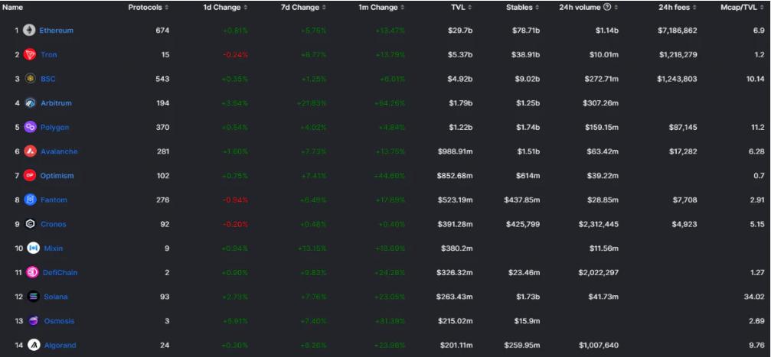Open the Cronos chain link
Screen dimensions: 771x357
[x=54, y=224]
